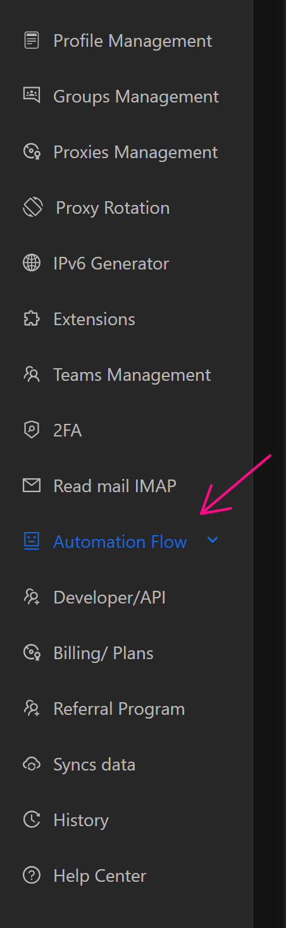Click the Help Center question mark icon

click(31, 875)
